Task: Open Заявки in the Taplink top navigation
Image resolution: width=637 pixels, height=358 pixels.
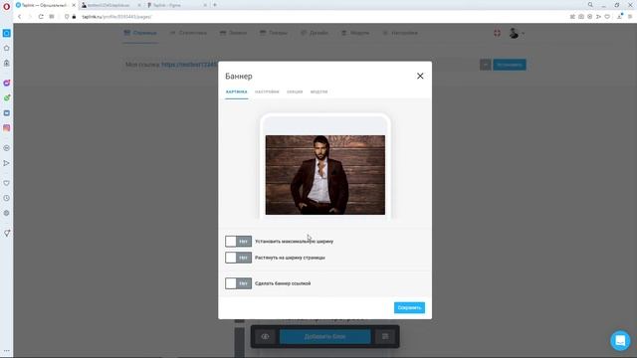Action: point(233,33)
